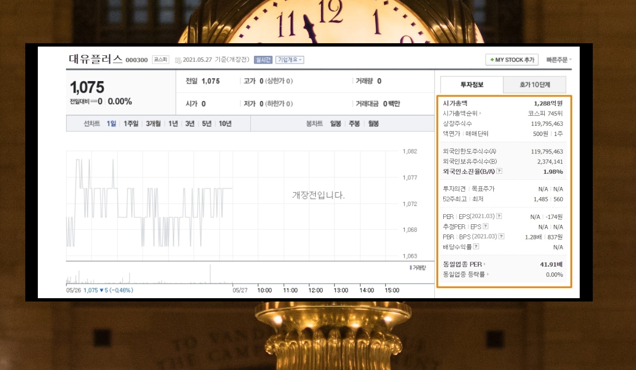Screen dimensions: 636x370
Task: Click the 봉차트 label in chart toolbar
Action: pyautogui.click(x=314, y=124)
